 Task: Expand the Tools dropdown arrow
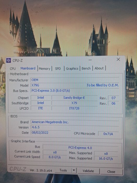(74, 170)
